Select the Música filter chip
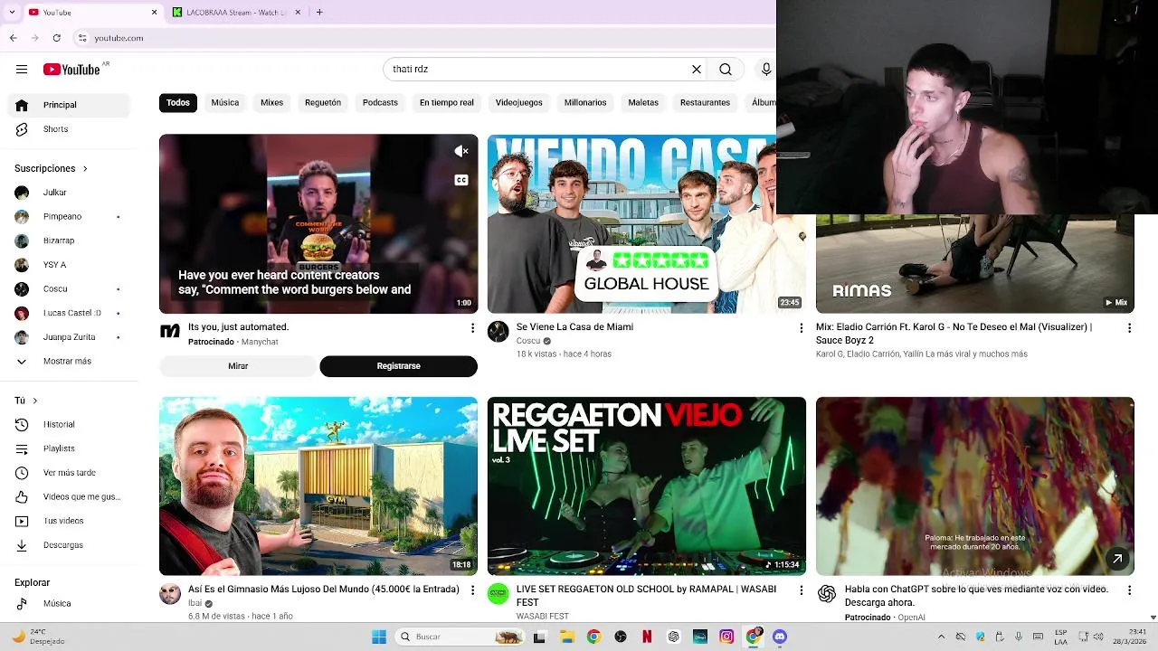The width and height of the screenshot is (1158, 651). pos(225,103)
